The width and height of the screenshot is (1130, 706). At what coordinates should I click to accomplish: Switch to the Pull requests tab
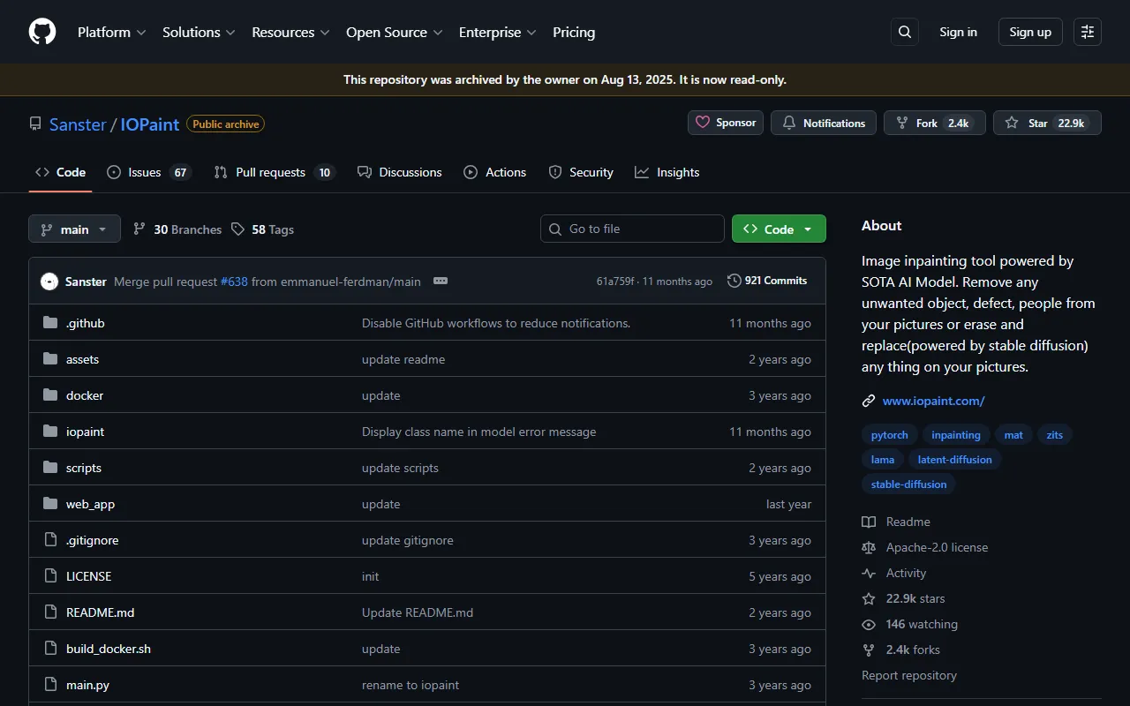(x=274, y=172)
